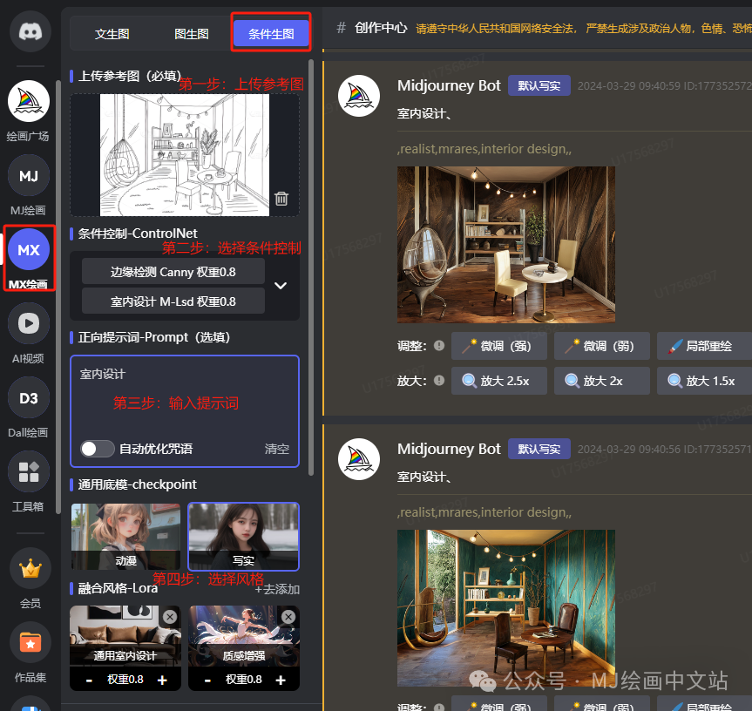
Task: Open the 室内设计 M-Lsd 权重0.8 option
Action: (x=172, y=301)
